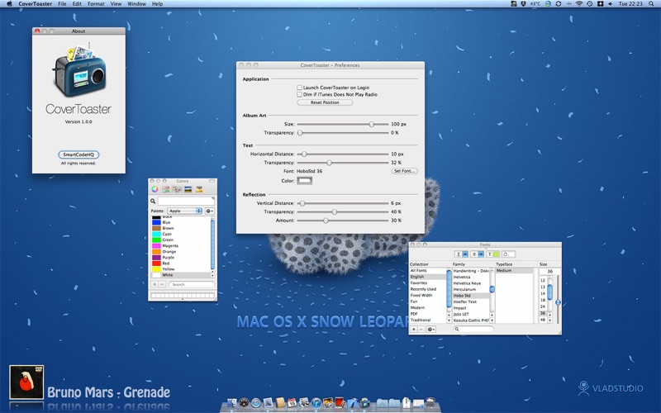Click the text underline option in Fonts
661x413 pixels.
pos(461,254)
